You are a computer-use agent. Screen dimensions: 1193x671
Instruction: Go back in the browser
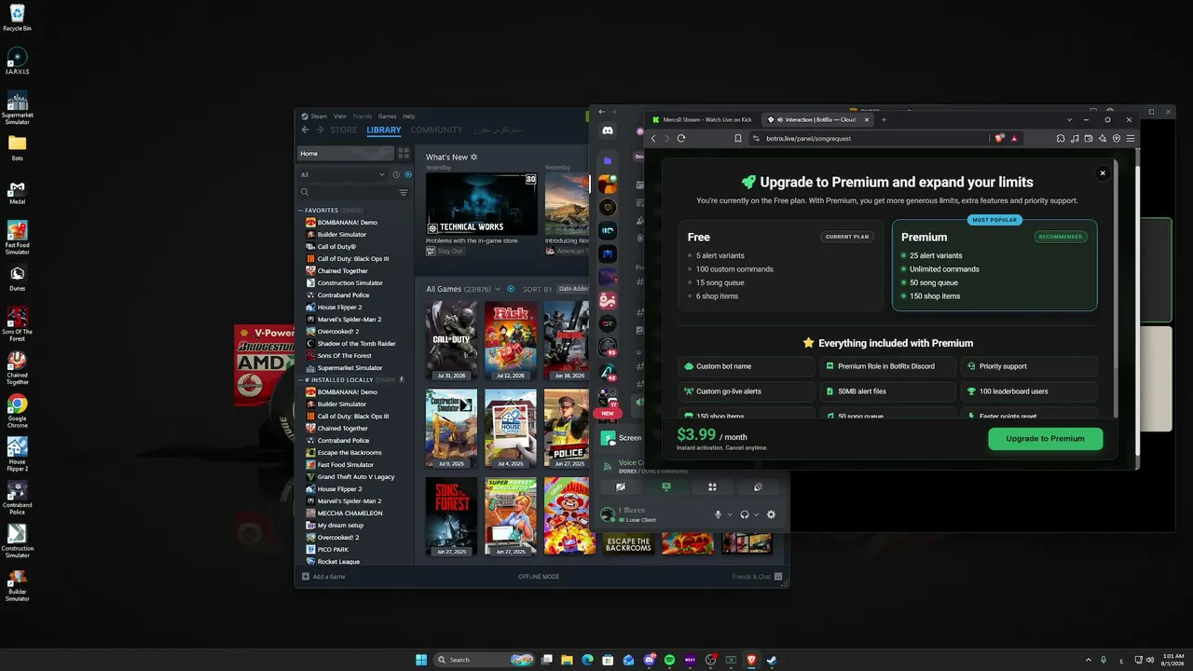click(652, 138)
